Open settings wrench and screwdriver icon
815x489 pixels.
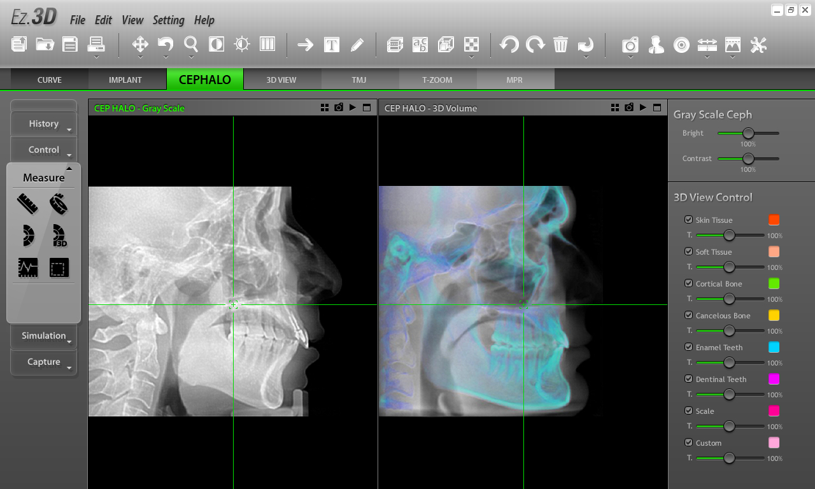pos(758,45)
